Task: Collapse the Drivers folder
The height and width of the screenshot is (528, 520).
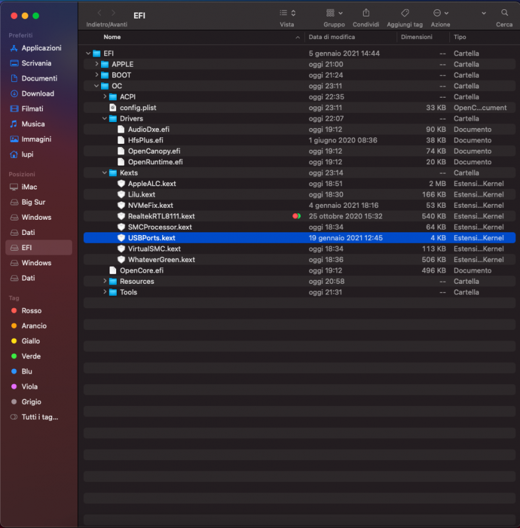Action: tap(104, 119)
